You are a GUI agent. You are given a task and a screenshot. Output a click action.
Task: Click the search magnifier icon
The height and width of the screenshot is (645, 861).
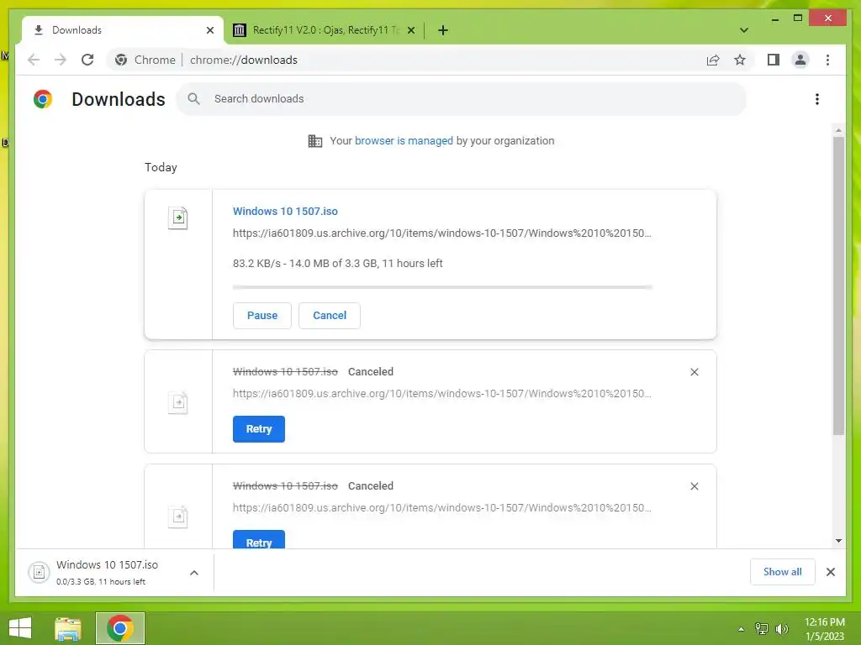[x=194, y=99]
